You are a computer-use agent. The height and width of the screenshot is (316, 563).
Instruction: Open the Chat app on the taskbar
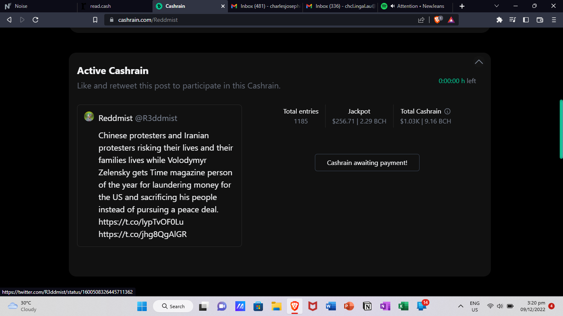pyautogui.click(x=222, y=306)
